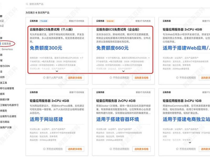The width and height of the screenshot is (210, 157).
Task: Click 企业认证 tag on second card
Action: (110, 21)
